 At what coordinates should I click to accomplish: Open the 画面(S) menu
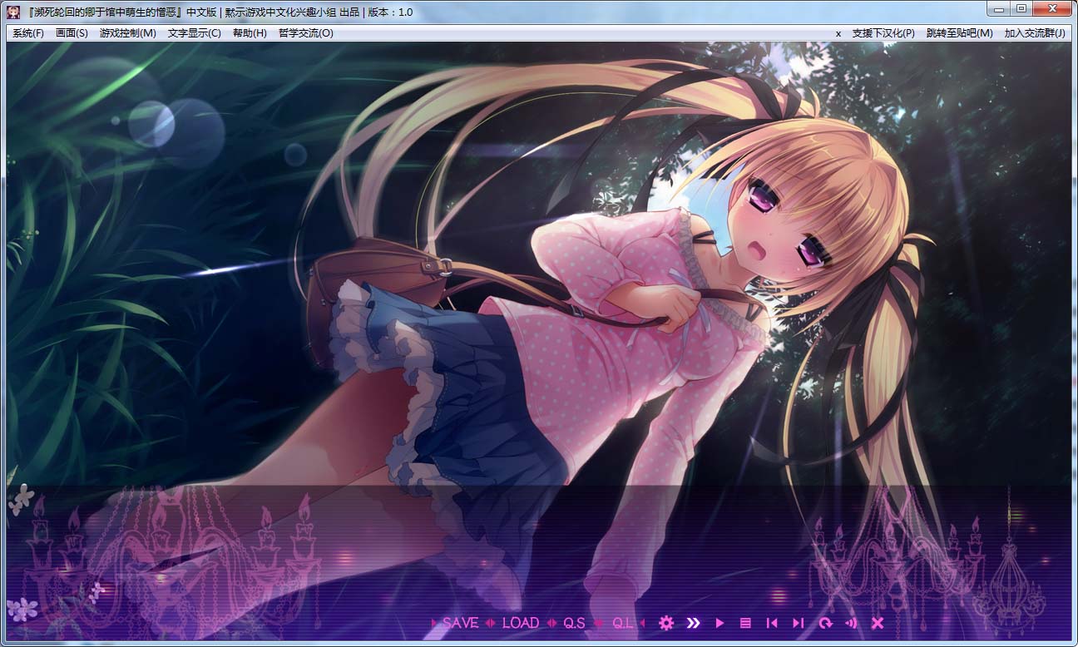[72, 33]
